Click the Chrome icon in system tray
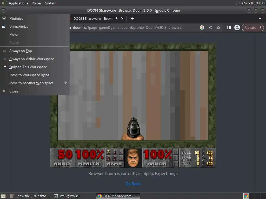 pos(246,196)
